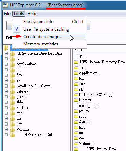
Task: Expand the Applications tree node
Action: [x=6, y=64]
